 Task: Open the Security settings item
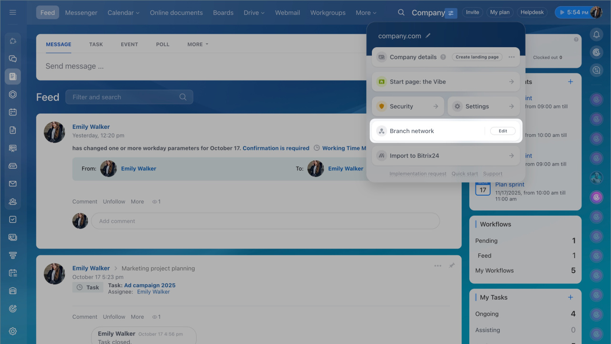[408, 106]
